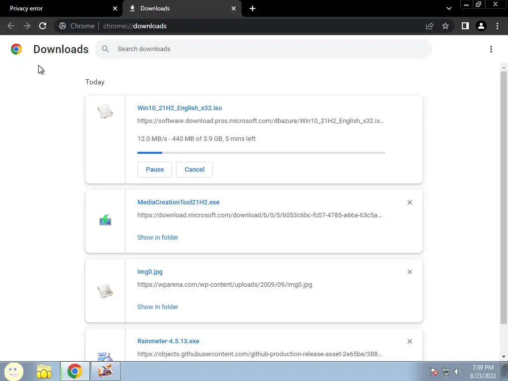
Task: Open Rainmeter-4.5.13.exe file link
Action: coord(168,341)
